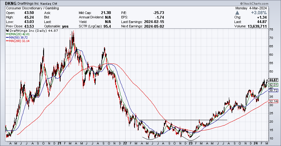Click the 50 price axis label
Viewport: 281px width, 146px height.
point(271,72)
